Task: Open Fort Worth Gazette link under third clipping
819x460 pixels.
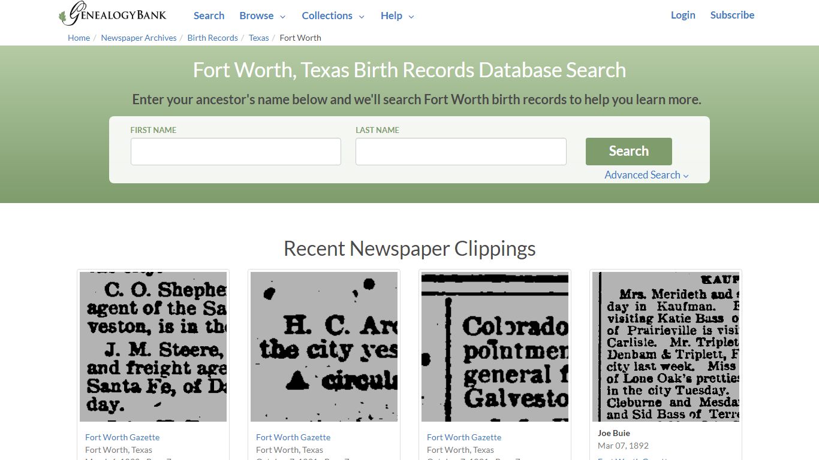Action: (464, 437)
